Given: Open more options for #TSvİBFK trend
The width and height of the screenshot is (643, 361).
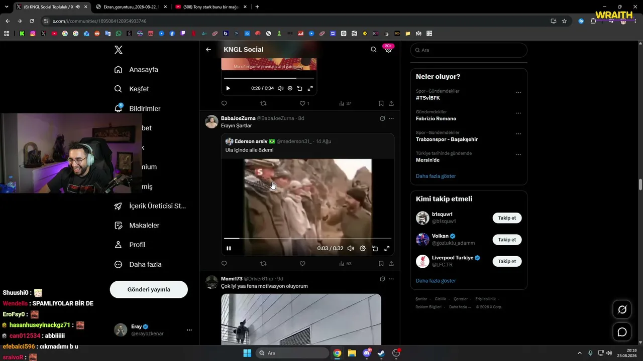Looking at the screenshot, I should click(x=518, y=92).
